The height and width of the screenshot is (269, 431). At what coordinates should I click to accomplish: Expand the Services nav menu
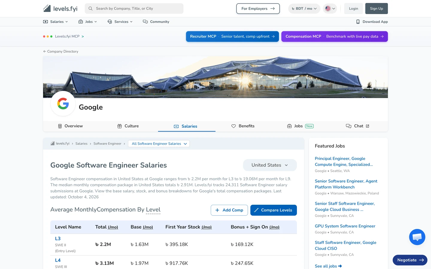tap(120, 22)
